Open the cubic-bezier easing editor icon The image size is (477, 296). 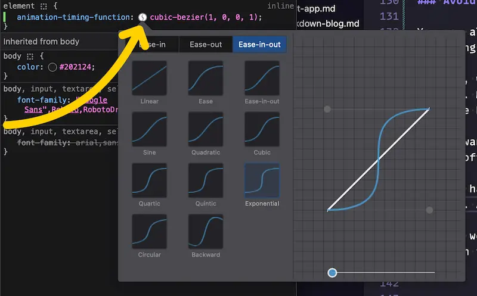tap(143, 17)
